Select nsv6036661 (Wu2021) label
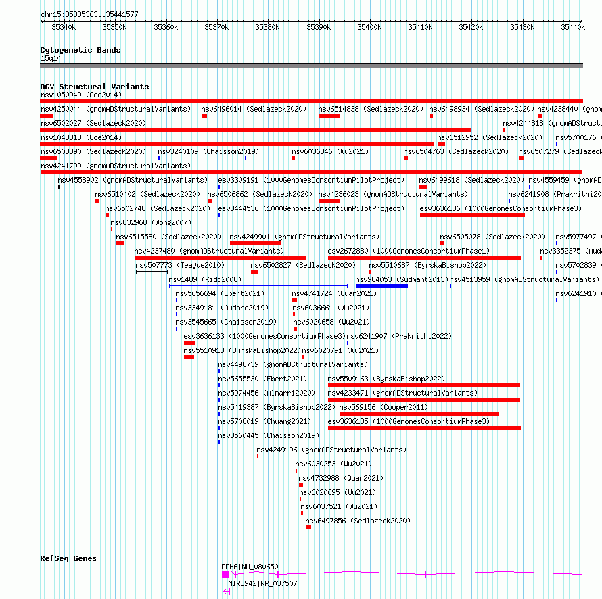The height and width of the screenshot is (599, 602). pyautogui.click(x=331, y=308)
